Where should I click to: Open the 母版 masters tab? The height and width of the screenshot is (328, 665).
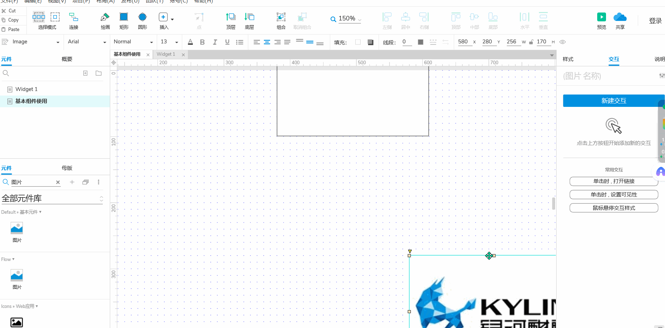67,168
